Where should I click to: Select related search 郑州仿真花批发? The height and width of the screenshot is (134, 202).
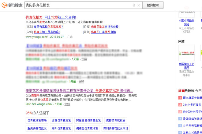pos(61,128)
